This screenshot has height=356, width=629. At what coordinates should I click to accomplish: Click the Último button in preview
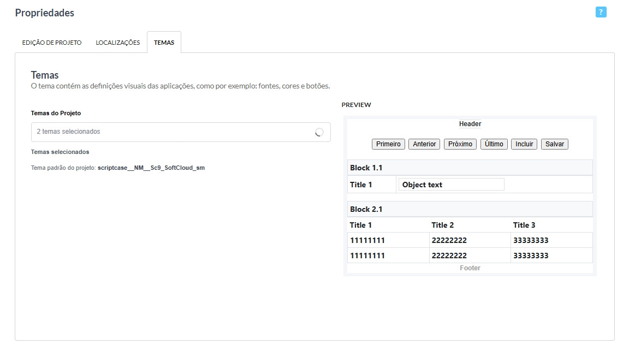click(x=494, y=144)
